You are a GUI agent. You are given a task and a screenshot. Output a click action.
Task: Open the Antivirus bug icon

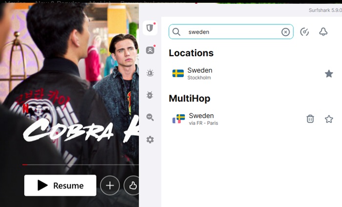pos(150,95)
